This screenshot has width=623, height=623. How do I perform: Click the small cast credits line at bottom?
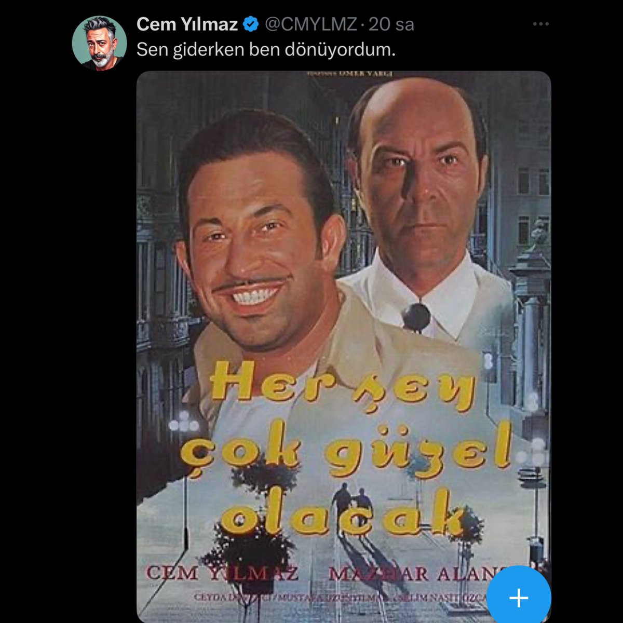[340, 598]
